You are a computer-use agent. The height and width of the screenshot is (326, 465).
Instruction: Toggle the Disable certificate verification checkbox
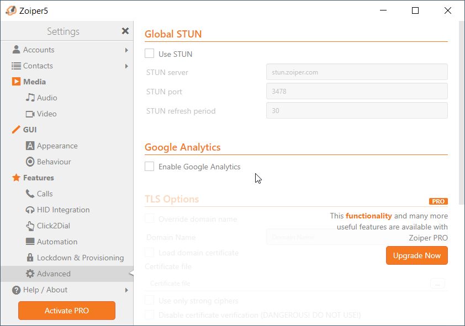150,315
